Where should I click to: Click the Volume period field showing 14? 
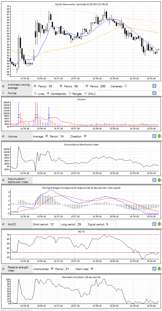point(64,137)
